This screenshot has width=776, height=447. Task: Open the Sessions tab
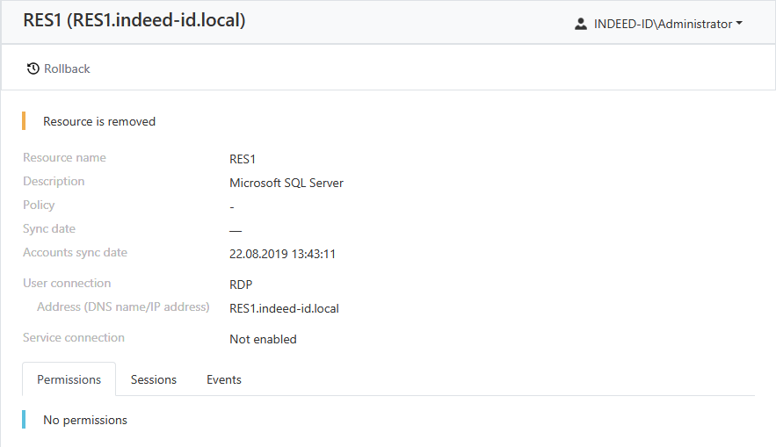pyautogui.click(x=154, y=379)
